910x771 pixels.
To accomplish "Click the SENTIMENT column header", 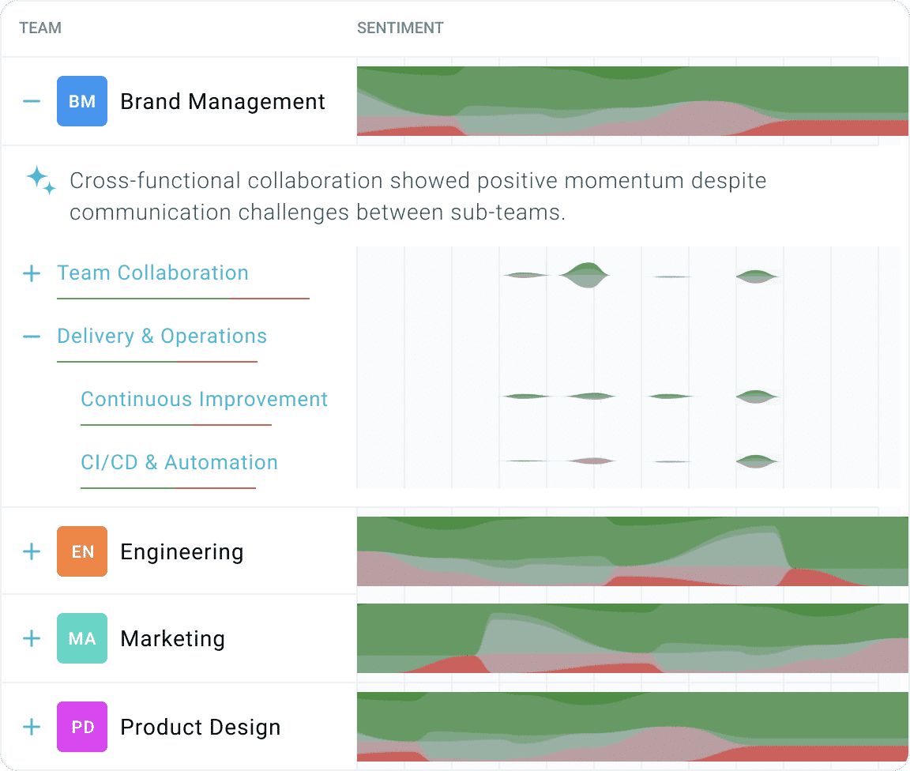I will pyautogui.click(x=400, y=28).
